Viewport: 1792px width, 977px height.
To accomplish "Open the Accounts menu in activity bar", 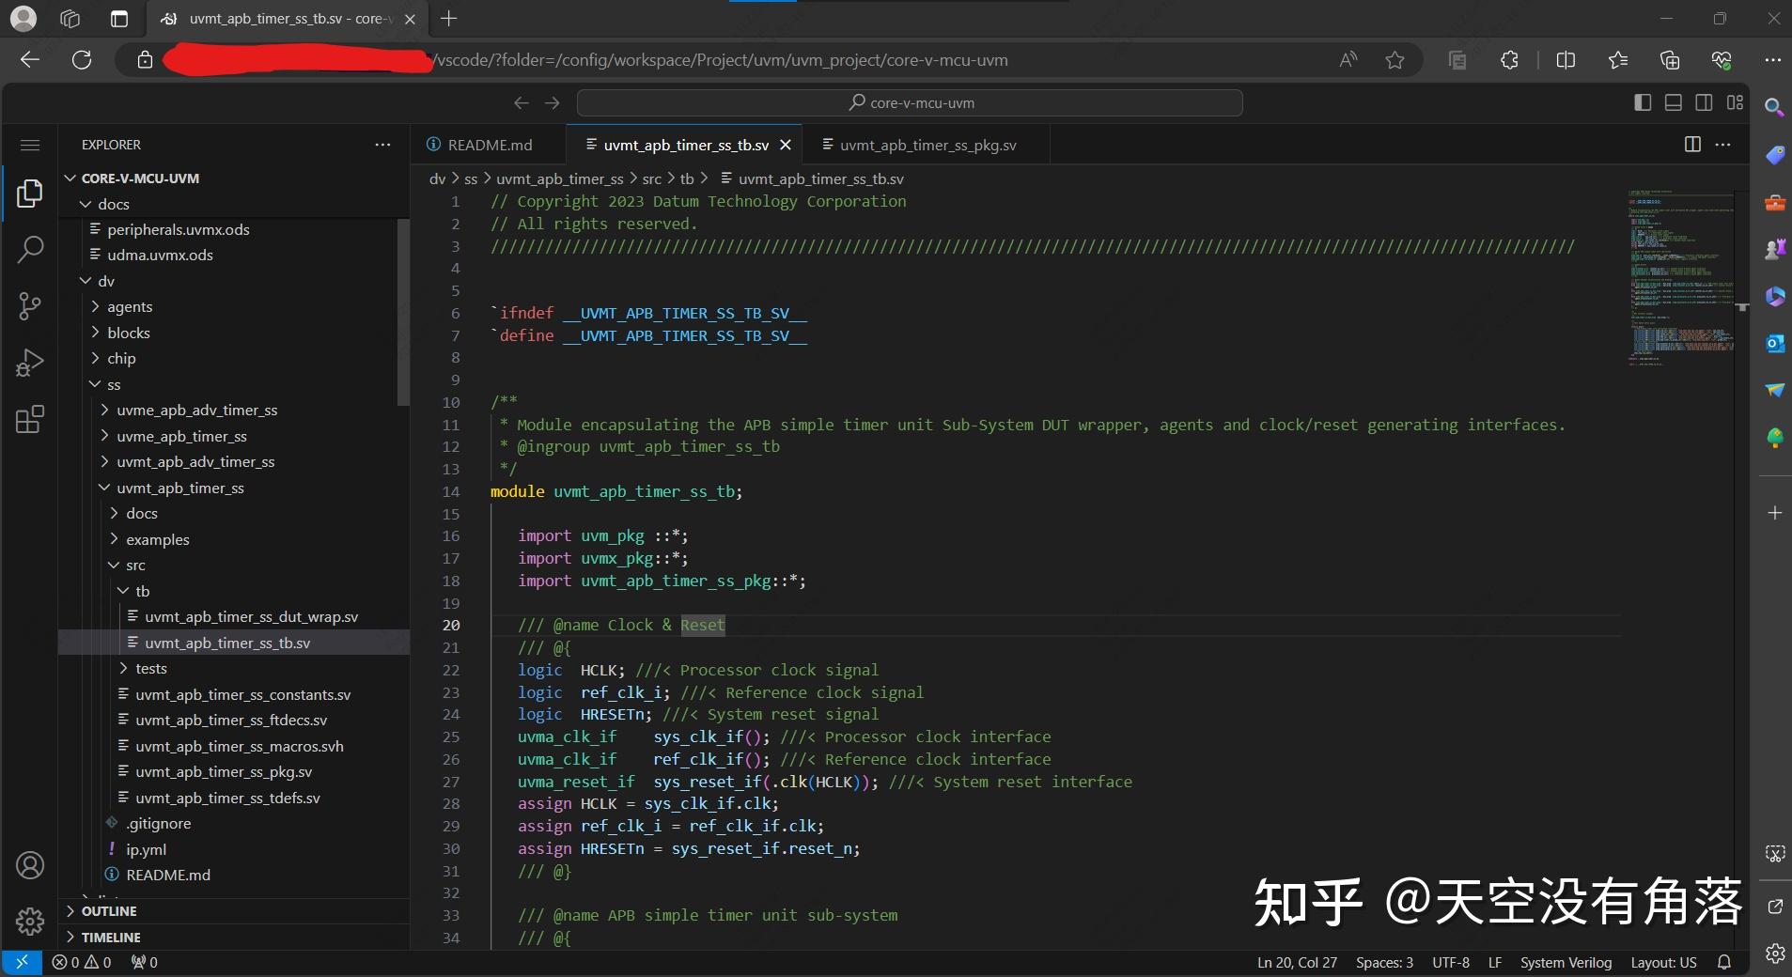I will click(x=30, y=865).
